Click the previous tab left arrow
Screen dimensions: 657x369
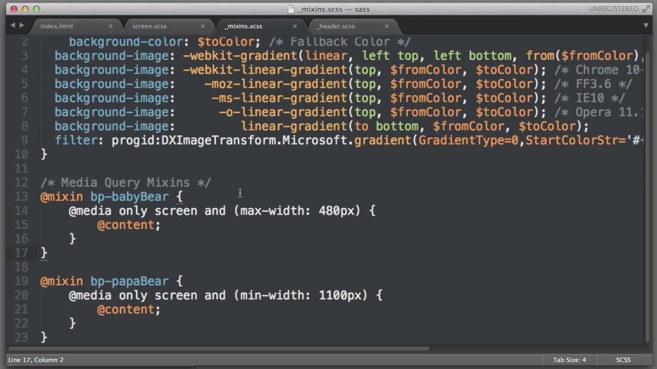click(x=13, y=25)
